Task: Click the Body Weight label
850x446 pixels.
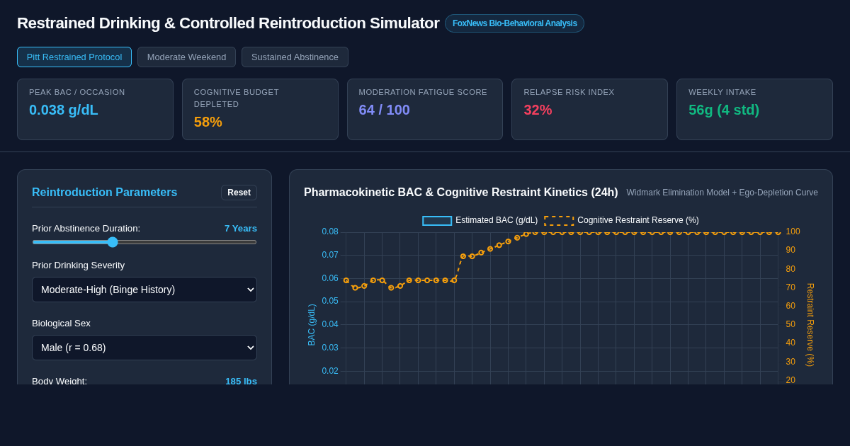Action: (x=59, y=381)
